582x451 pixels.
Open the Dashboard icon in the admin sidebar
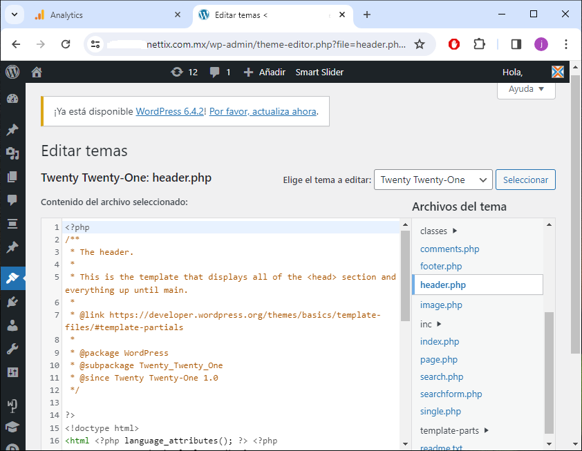click(x=12, y=99)
